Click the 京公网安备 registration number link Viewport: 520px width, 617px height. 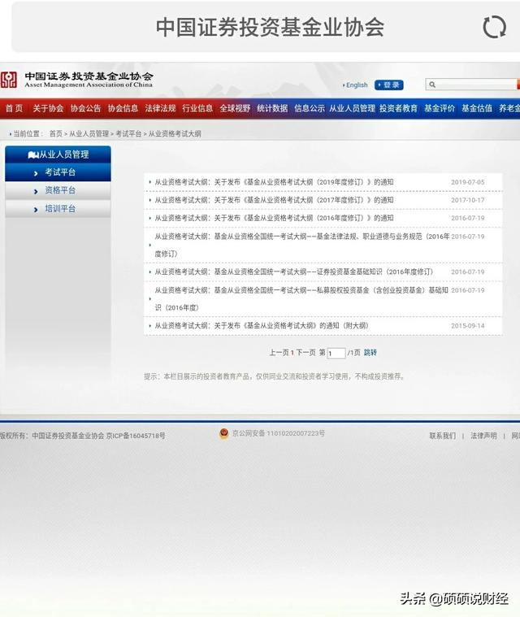tap(279, 433)
